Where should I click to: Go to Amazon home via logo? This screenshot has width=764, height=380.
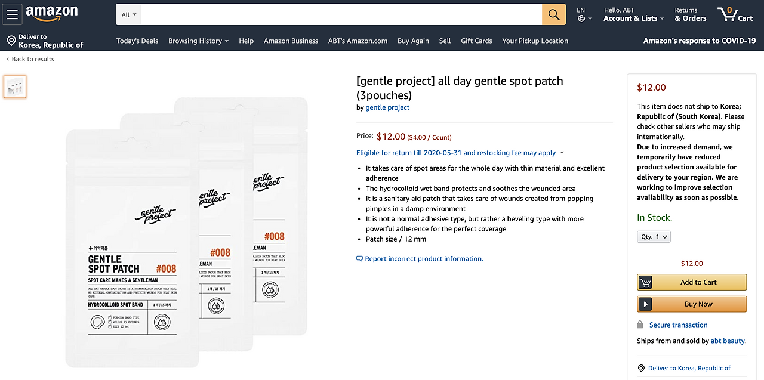point(52,14)
